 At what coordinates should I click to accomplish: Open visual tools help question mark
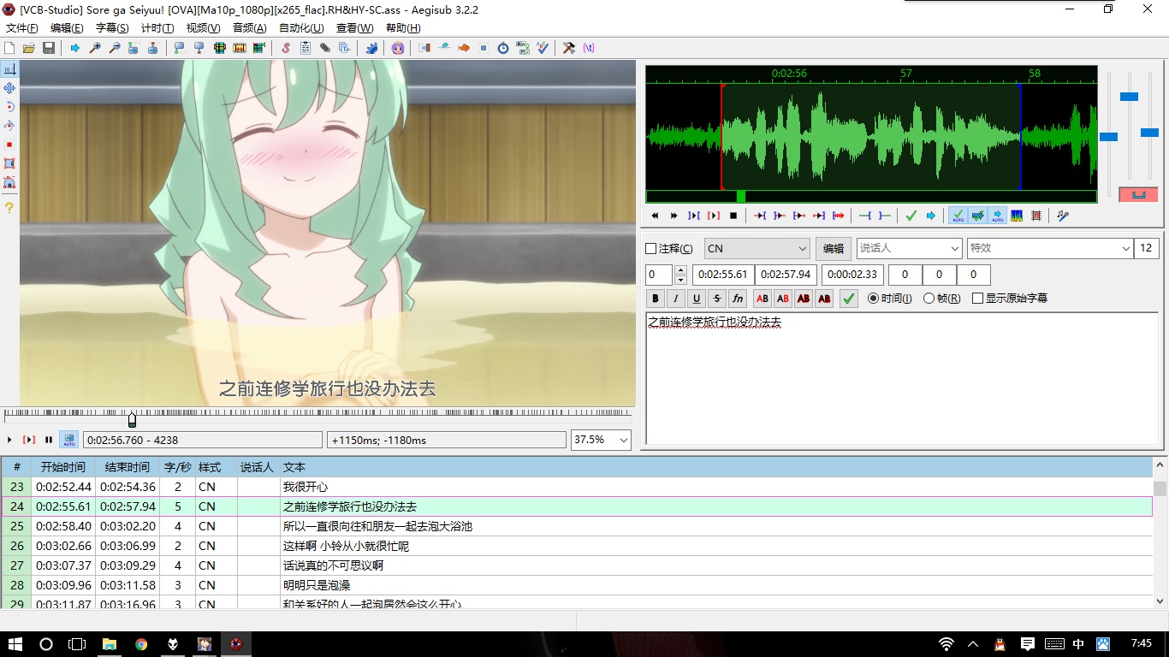[9, 208]
